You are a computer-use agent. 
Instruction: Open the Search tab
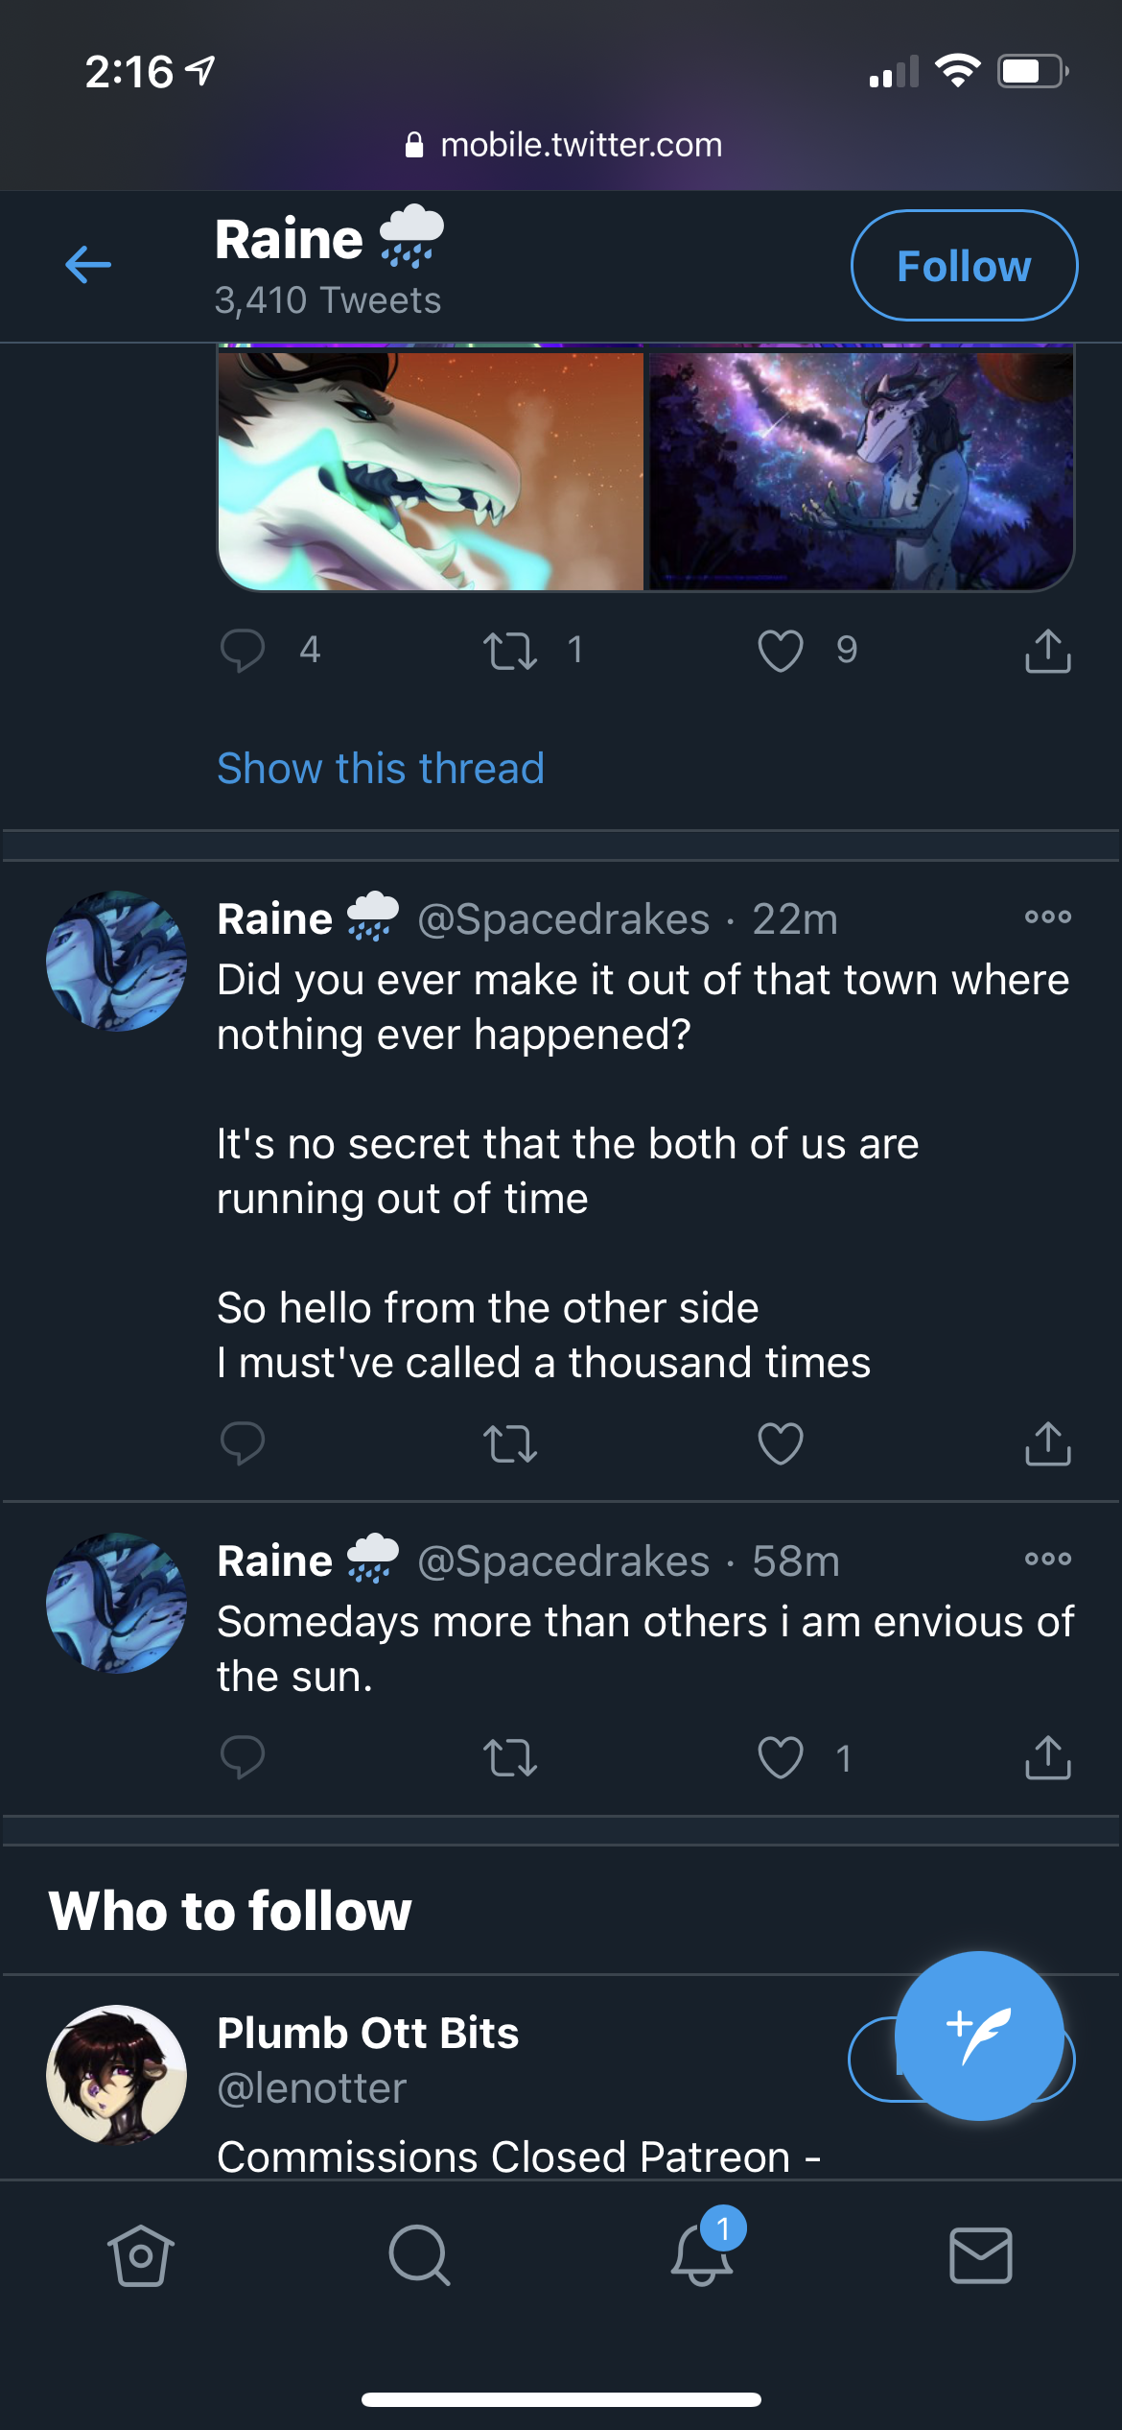(419, 2255)
